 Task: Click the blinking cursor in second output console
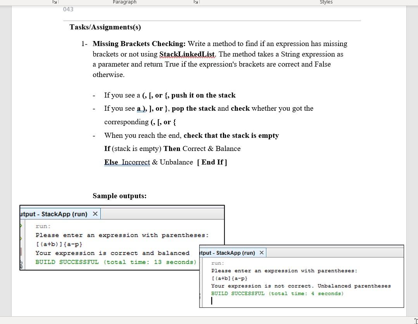coord(212,301)
